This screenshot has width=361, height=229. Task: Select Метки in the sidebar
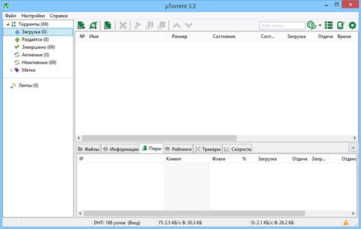(x=29, y=70)
